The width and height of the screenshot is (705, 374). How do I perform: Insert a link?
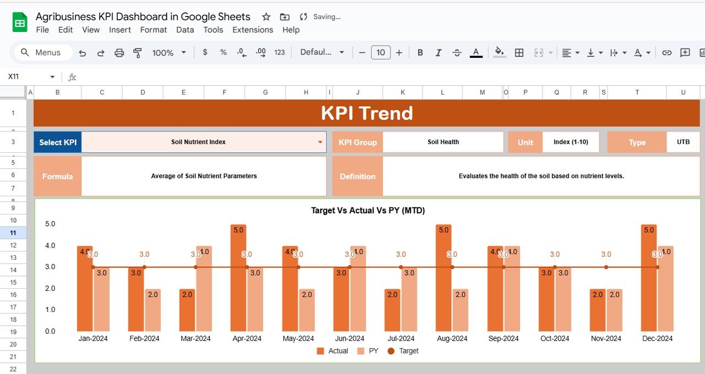666,52
